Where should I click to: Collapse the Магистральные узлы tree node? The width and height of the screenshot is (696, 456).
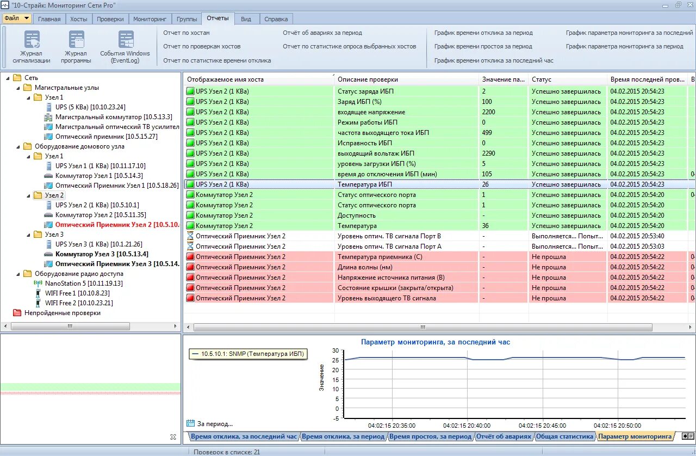[18, 88]
